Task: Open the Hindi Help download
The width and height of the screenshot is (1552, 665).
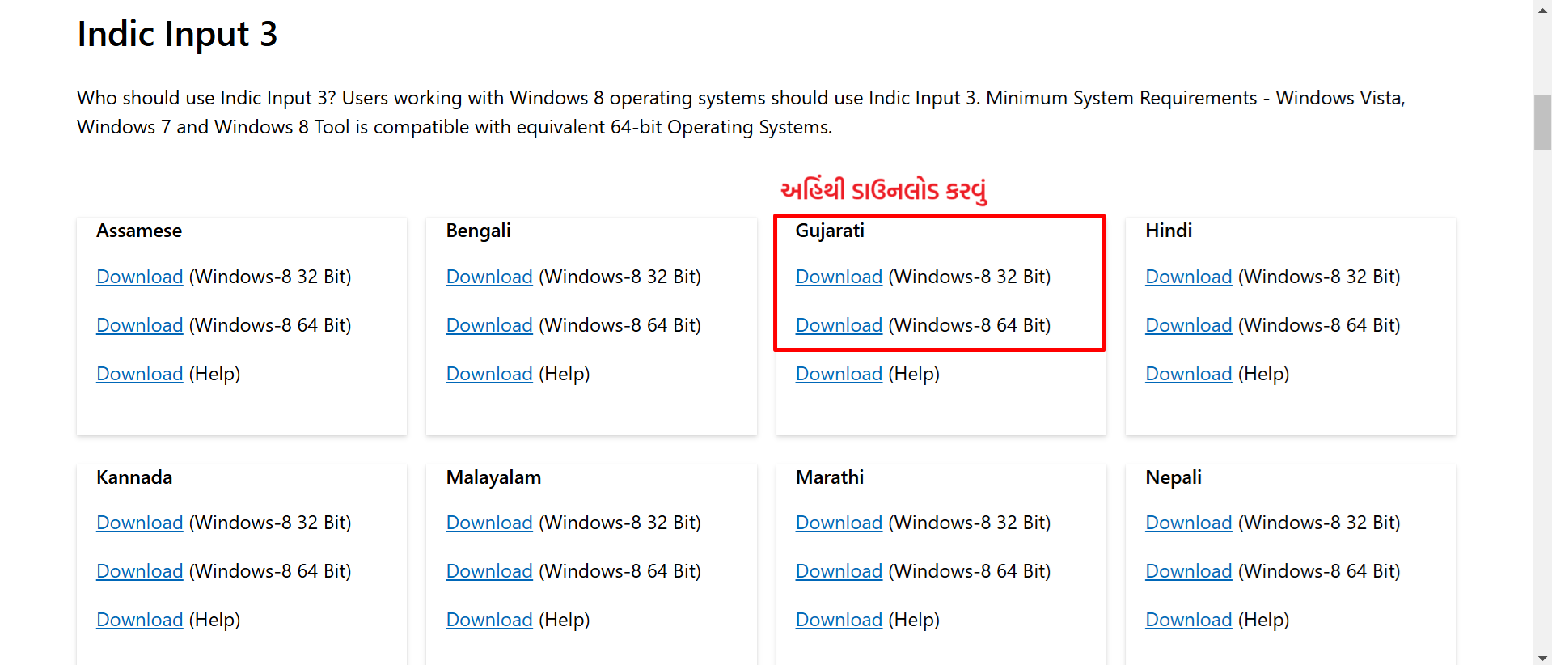Action: (1189, 374)
